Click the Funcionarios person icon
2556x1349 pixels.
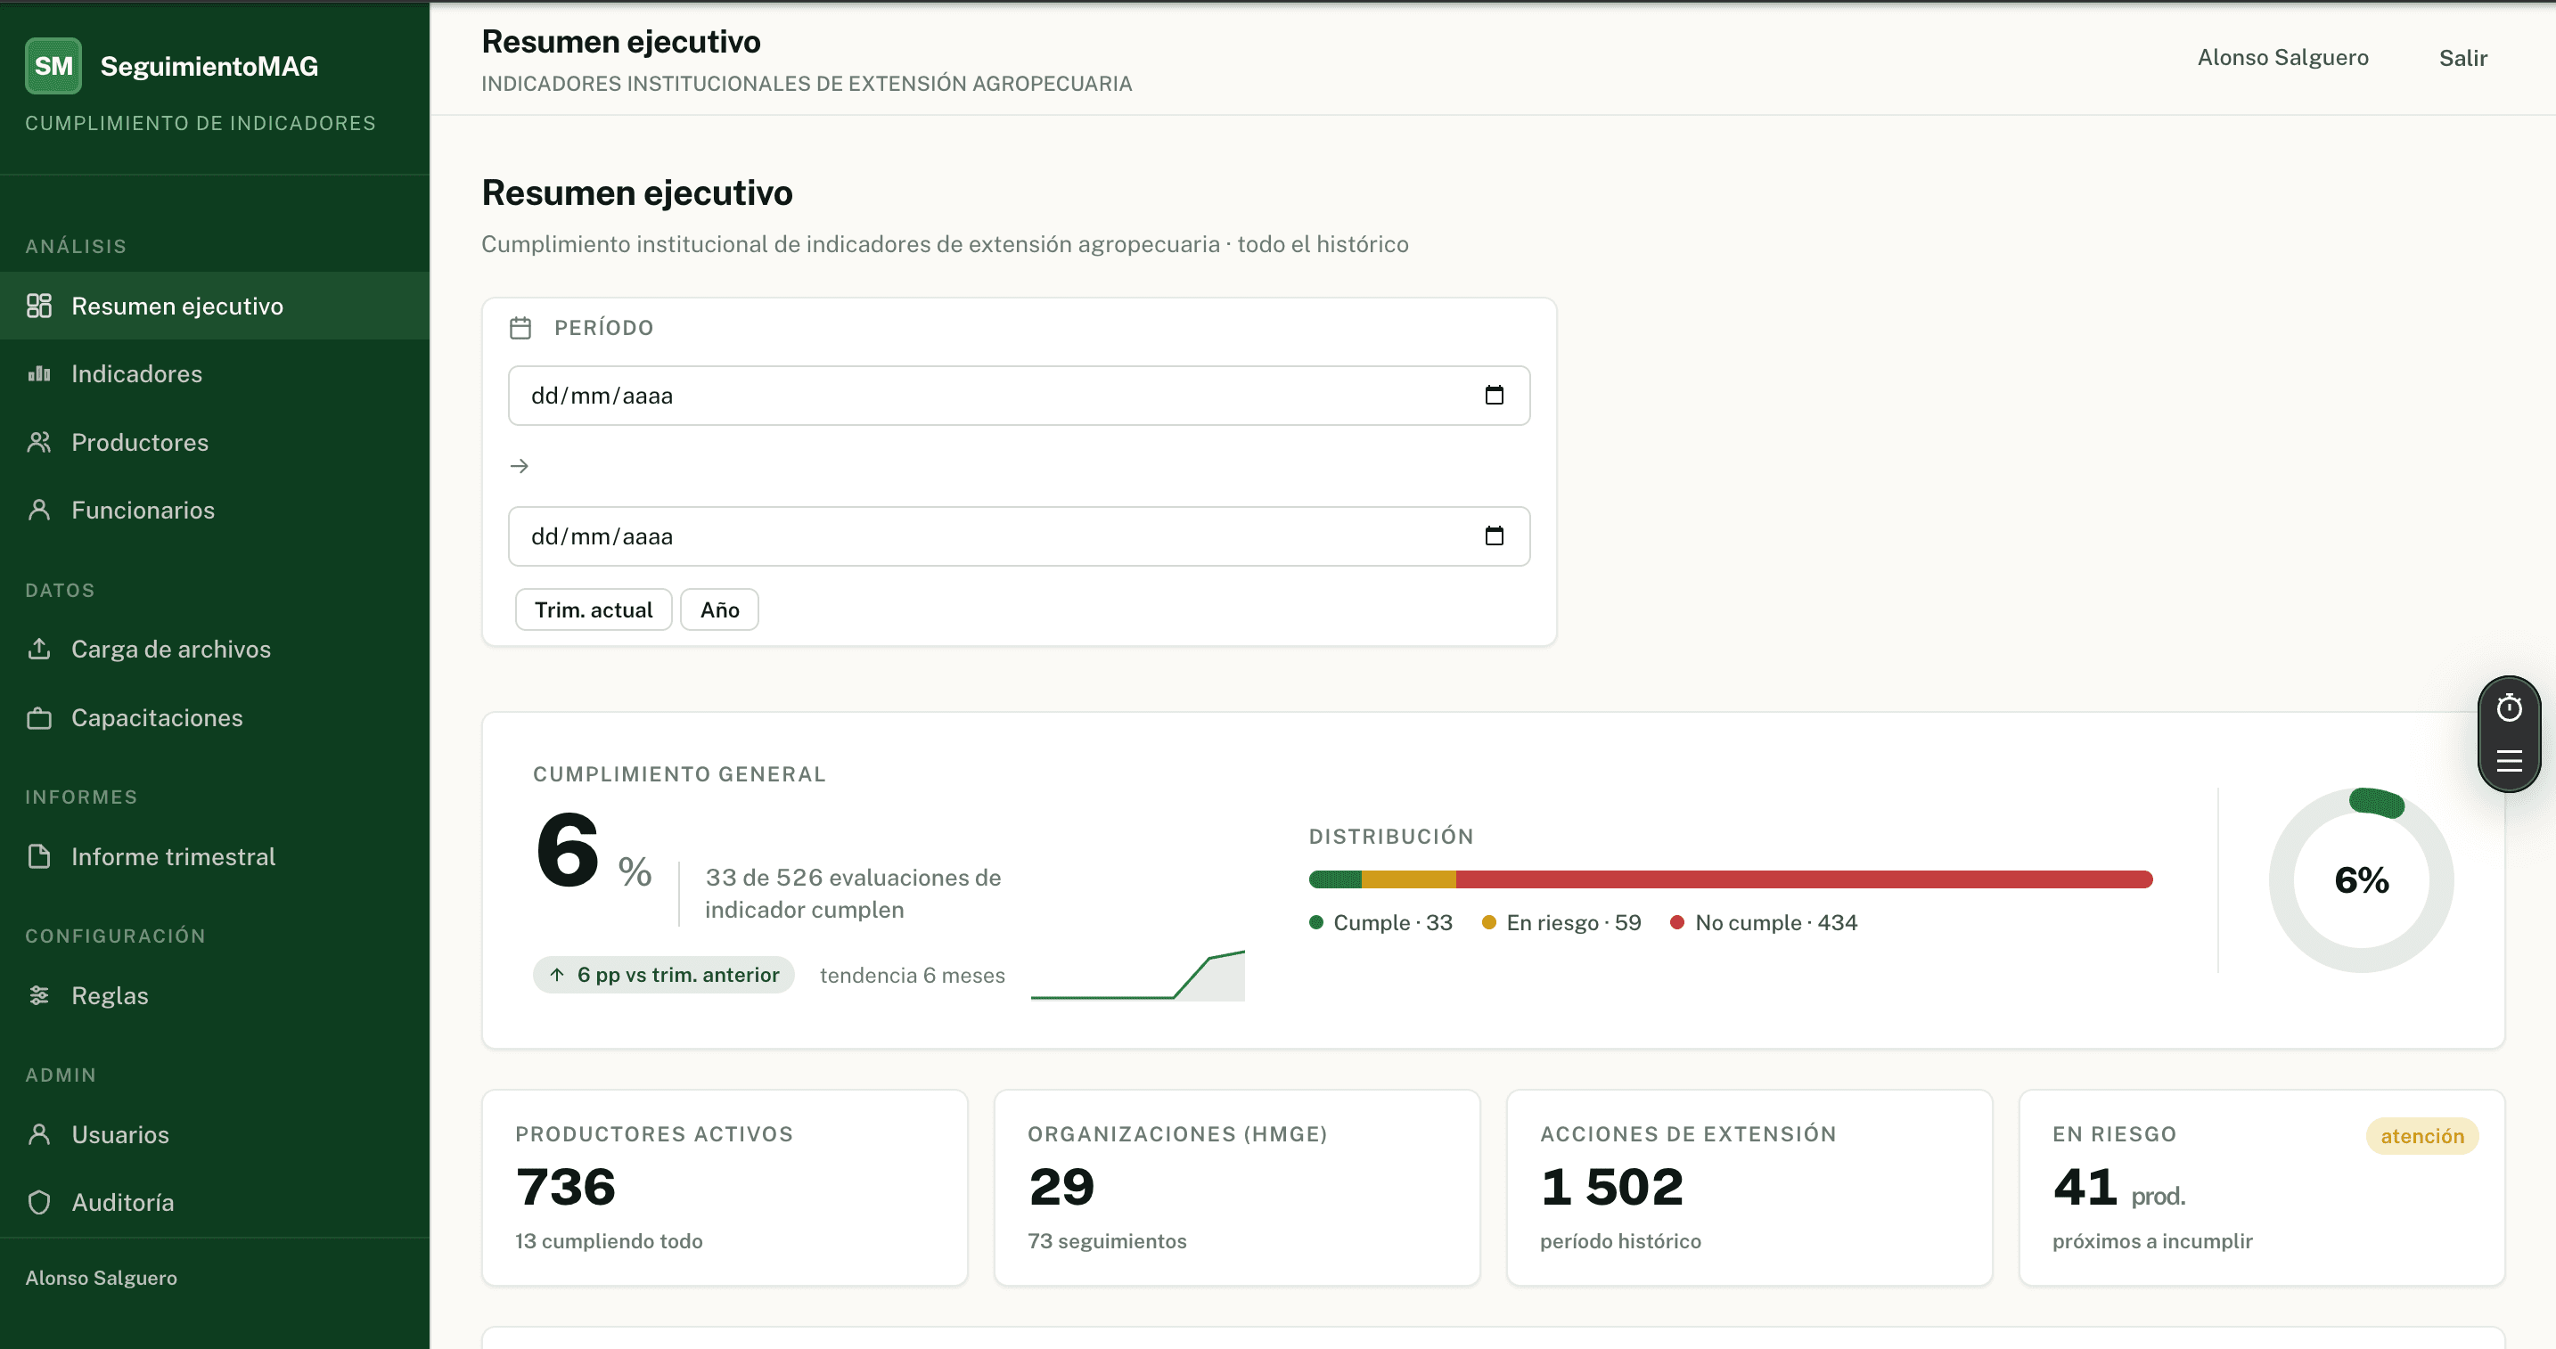click(x=38, y=510)
